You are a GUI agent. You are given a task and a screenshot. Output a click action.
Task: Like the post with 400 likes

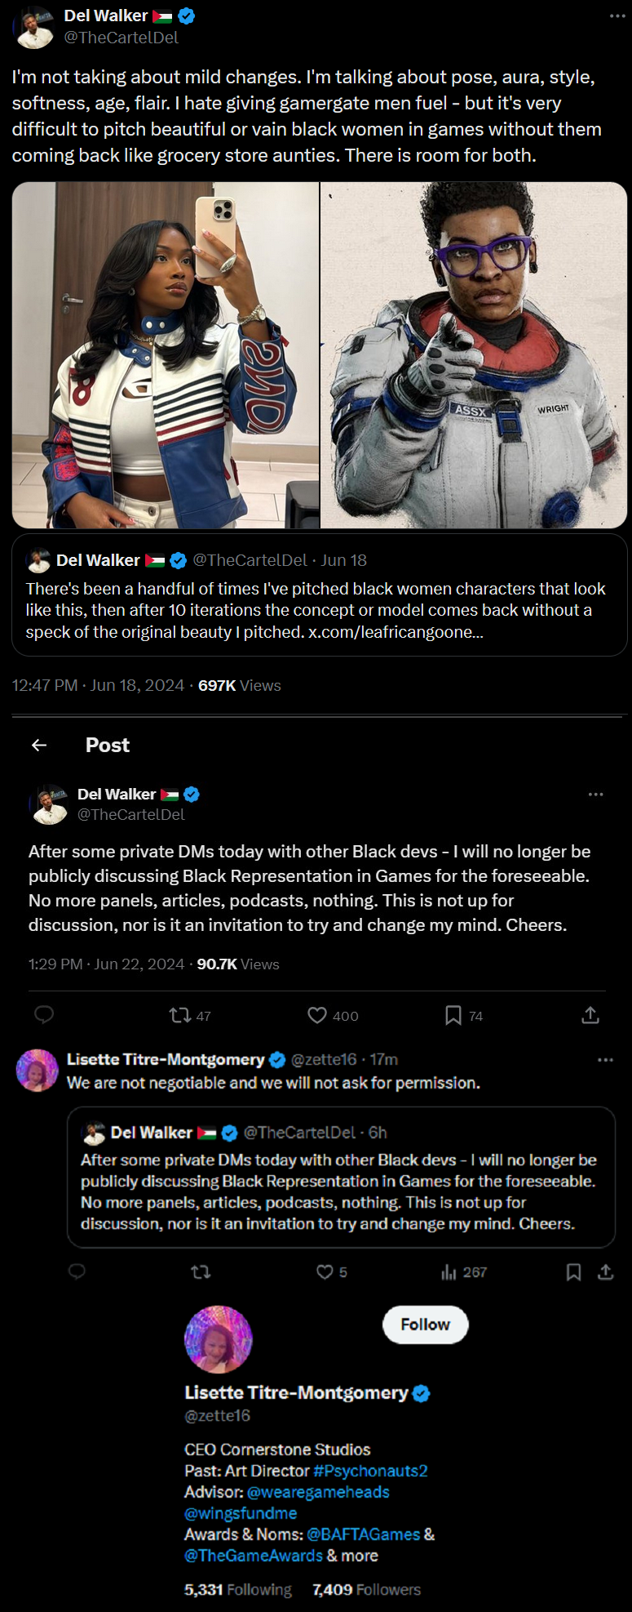click(317, 1015)
